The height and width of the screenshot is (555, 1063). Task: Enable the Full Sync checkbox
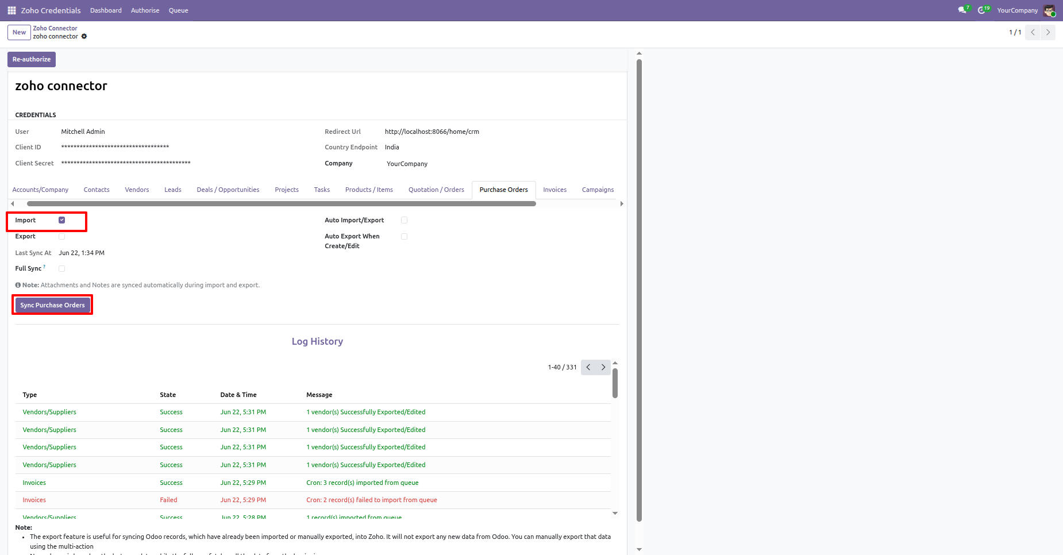[62, 268]
